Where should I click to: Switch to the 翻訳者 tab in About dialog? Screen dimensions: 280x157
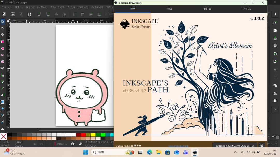tap(207, 9)
